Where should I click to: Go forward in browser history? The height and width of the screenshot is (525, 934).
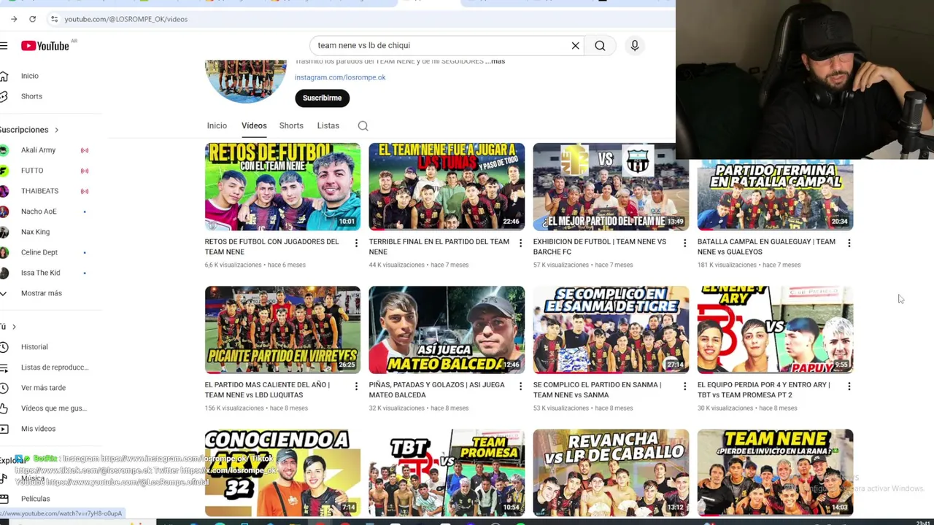pos(14,19)
